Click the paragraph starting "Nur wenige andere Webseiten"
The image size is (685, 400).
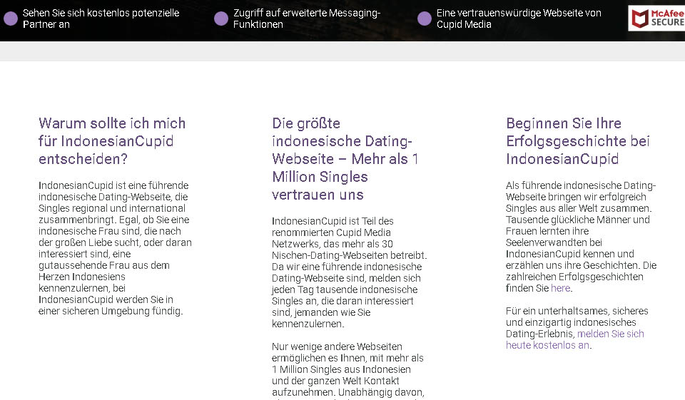pos(348,369)
